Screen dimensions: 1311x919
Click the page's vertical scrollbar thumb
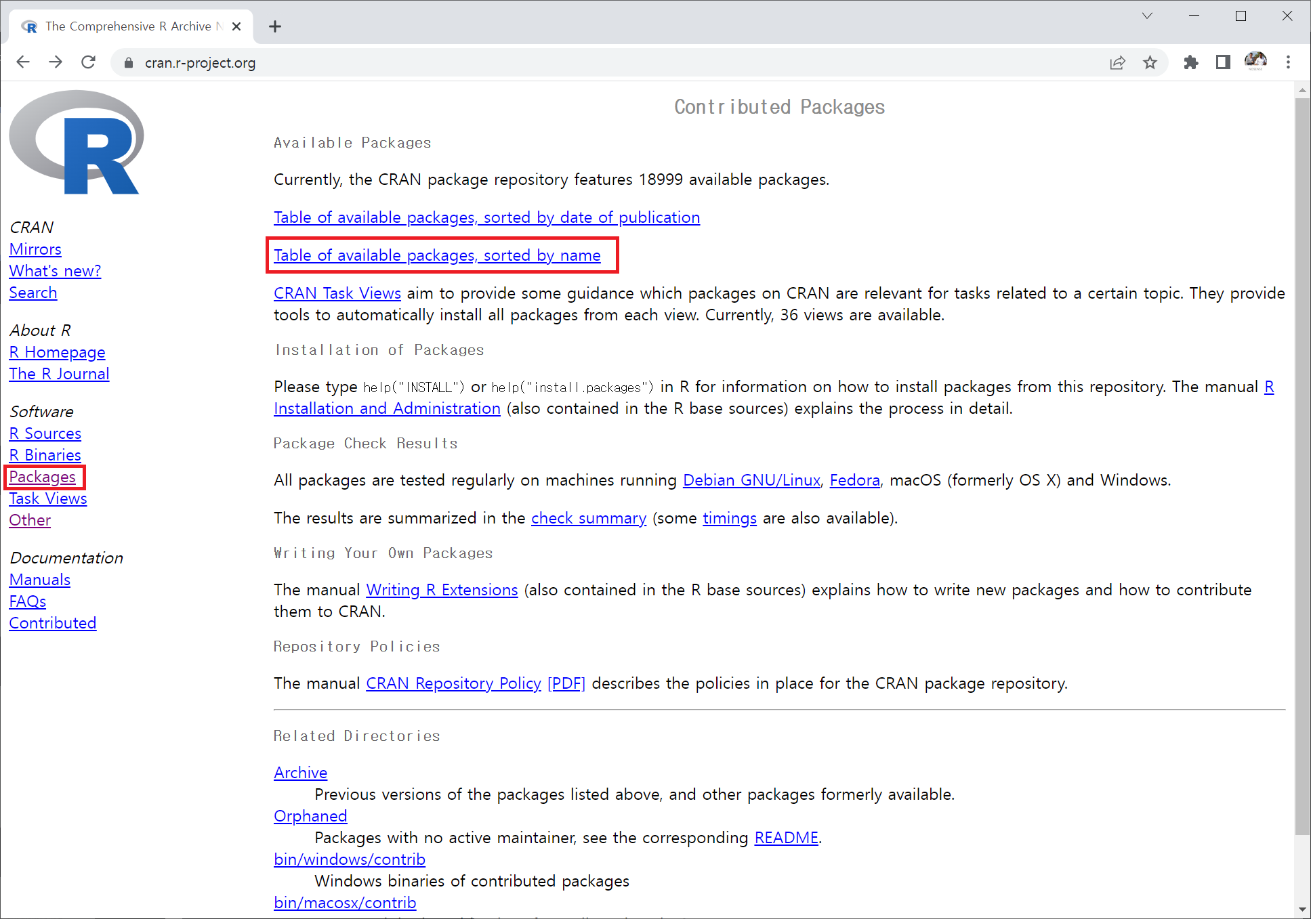[x=1302, y=467]
